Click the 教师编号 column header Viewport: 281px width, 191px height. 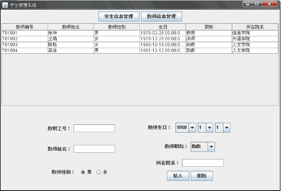25,27
